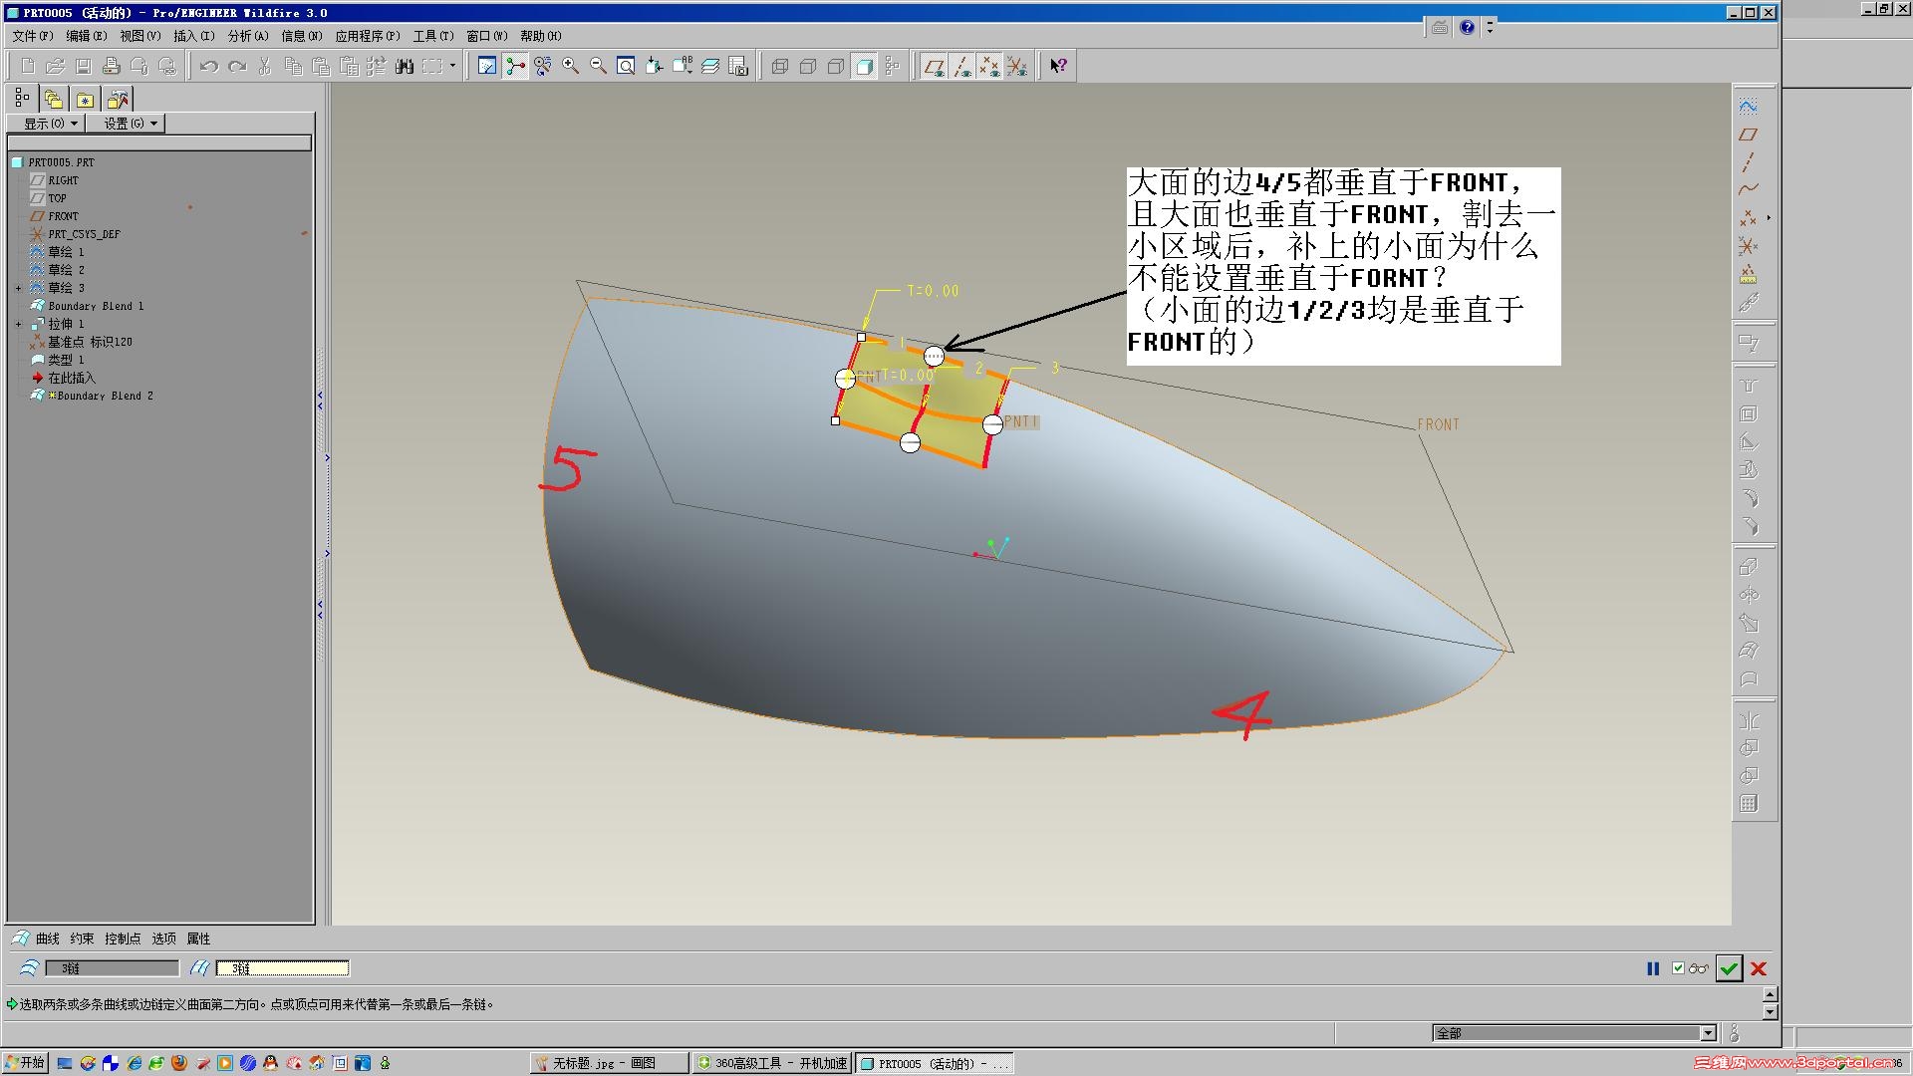Click the pause feature icon
The width and height of the screenshot is (1913, 1076).
click(1653, 968)
